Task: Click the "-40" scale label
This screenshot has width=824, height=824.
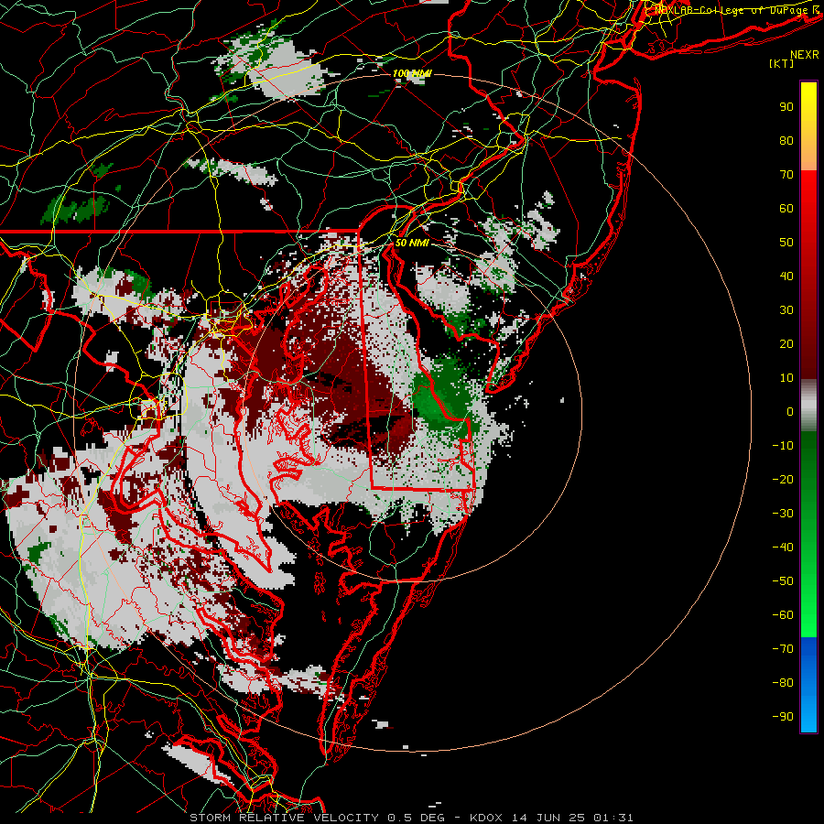Action: point(783,548)
